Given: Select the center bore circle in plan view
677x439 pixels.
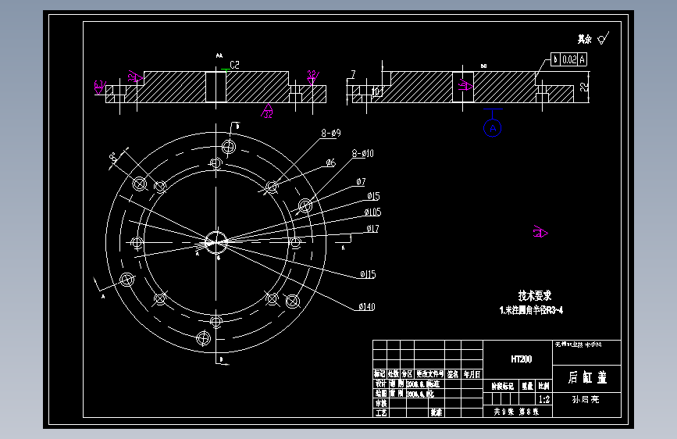Looking at the screenshot, I should tap(216, 242).
